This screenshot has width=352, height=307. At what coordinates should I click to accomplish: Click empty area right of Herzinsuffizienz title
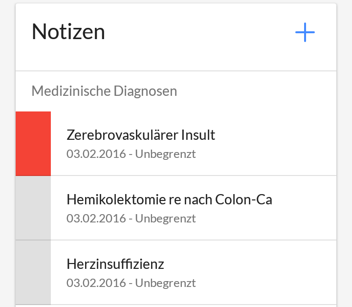click(249, 264)
